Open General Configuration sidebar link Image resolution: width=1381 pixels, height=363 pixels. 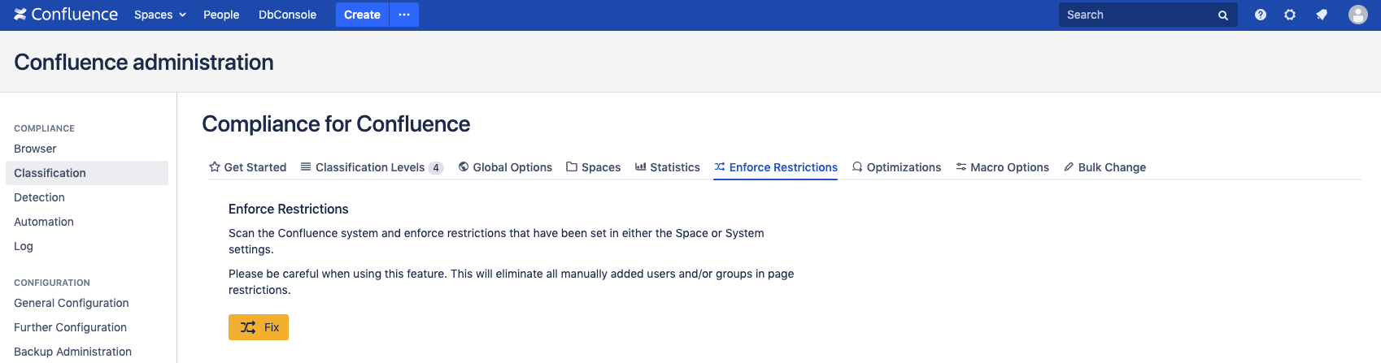coord(72,303)
